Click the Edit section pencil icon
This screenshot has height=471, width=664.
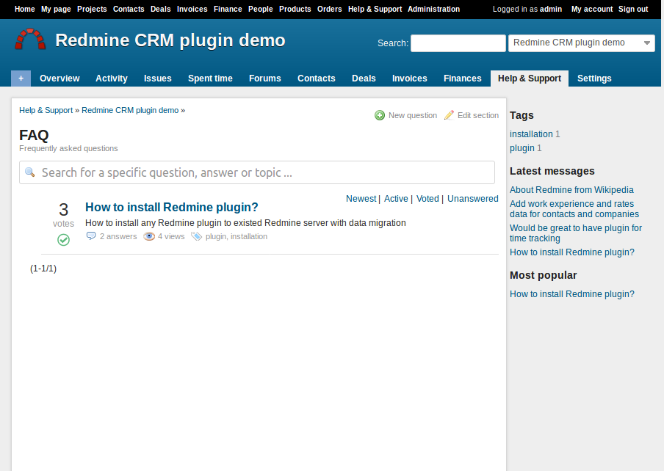tap(449, 115)
